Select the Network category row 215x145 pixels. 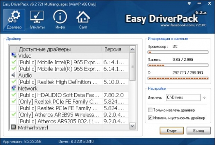tap(69, 88)
